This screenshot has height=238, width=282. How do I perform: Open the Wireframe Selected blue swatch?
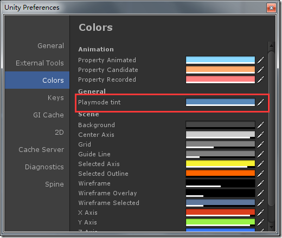pyautogui.click(x=220, y=203)
